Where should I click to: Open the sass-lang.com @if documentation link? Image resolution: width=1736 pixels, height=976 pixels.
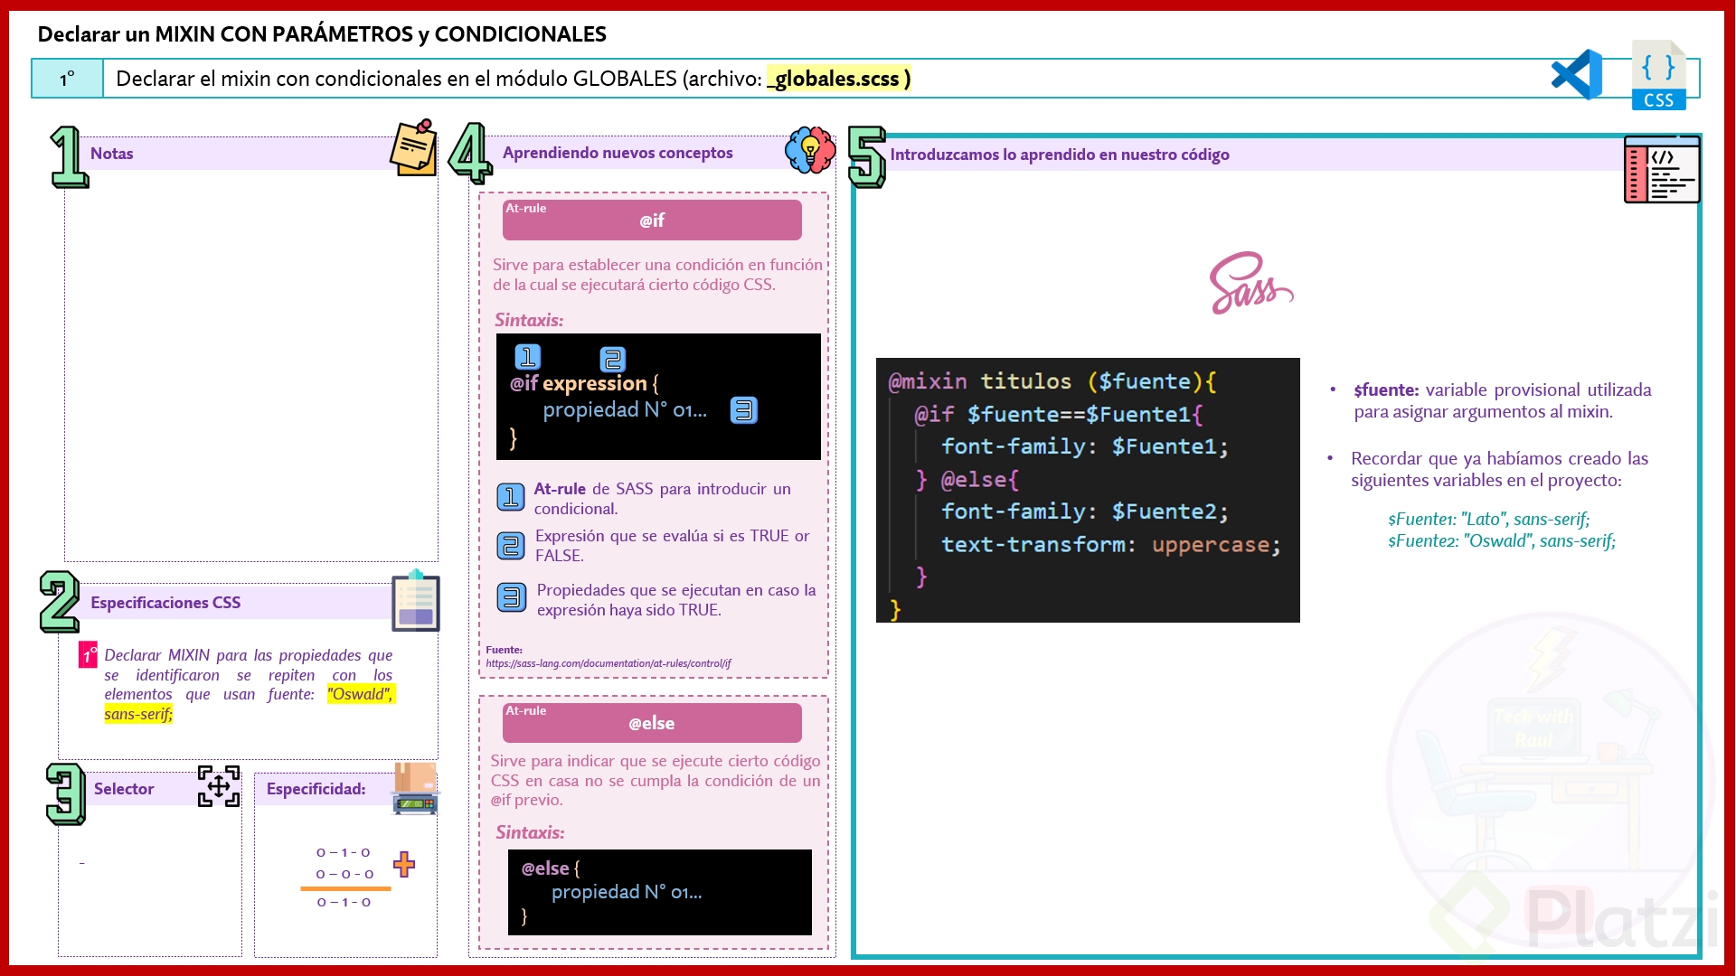pos(607,662)
